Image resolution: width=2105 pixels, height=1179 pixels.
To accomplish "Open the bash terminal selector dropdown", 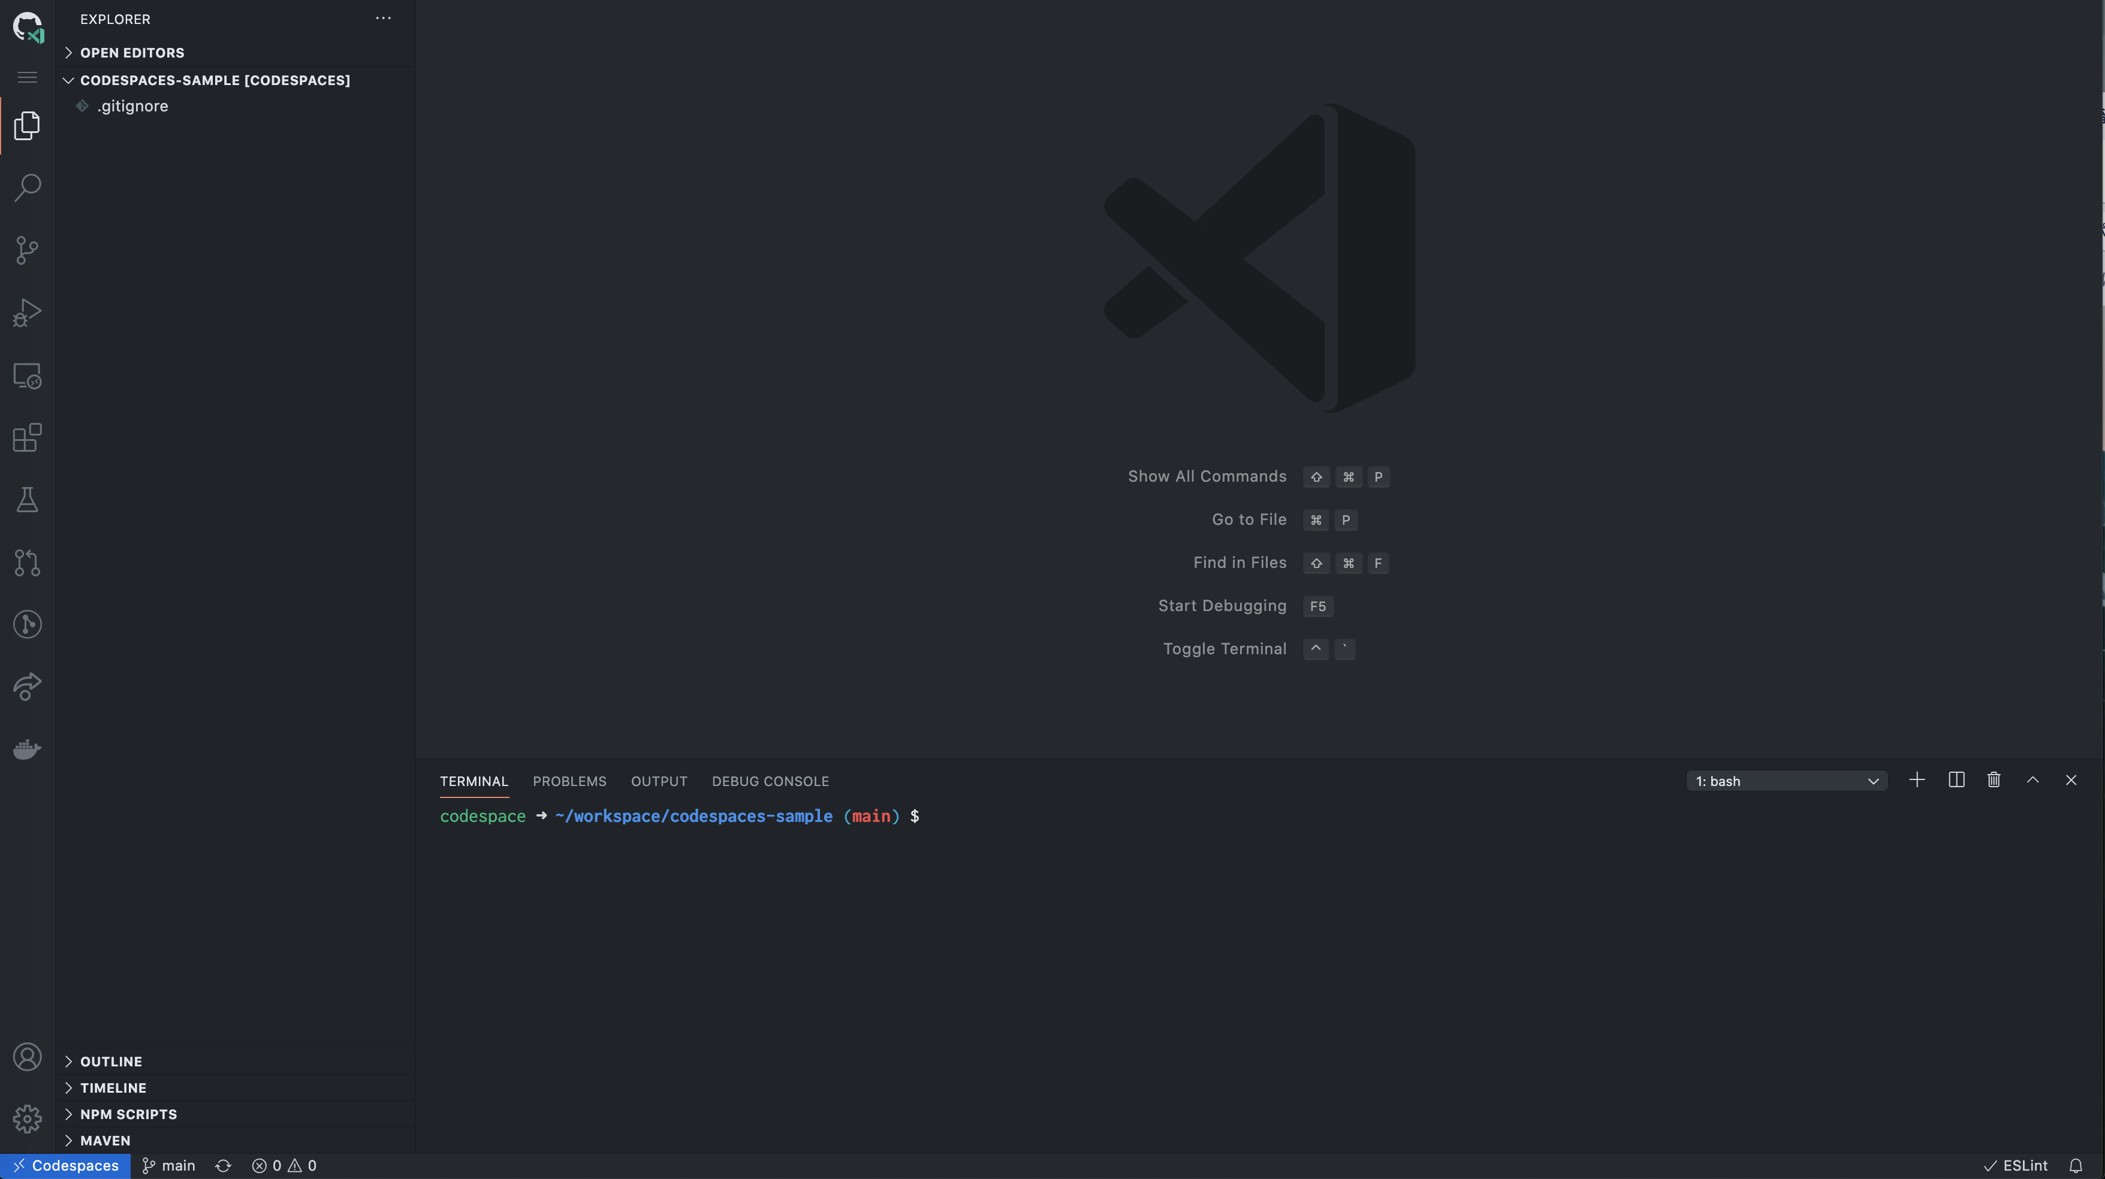I will pyautogui.click(x=1786, y=781).
